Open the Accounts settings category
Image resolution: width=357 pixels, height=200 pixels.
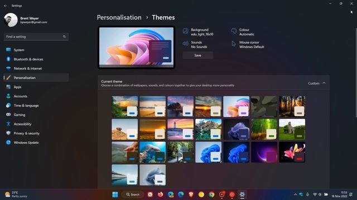[36, 96]
